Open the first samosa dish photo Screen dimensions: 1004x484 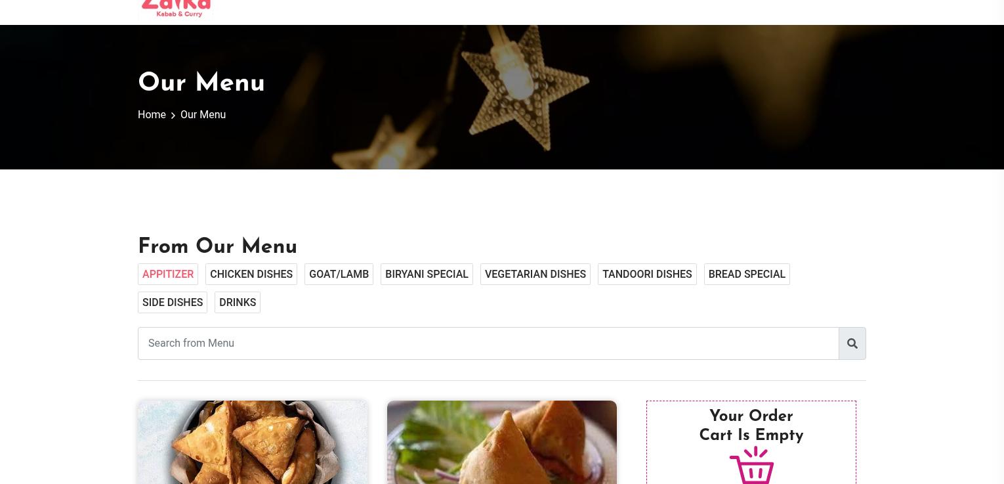pyautogui.click(x=253, y=442)
